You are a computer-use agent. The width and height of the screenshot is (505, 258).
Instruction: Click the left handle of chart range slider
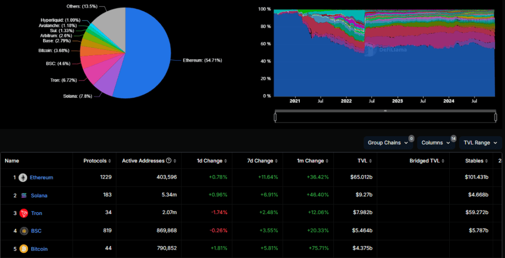pyautogui.click(x=275, y=117)
